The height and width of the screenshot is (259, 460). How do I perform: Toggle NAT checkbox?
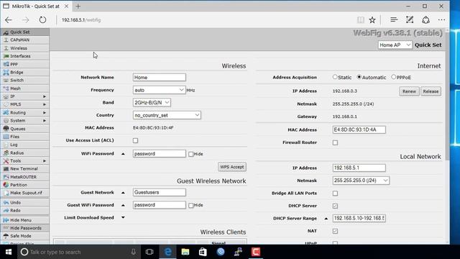point(335,232)
